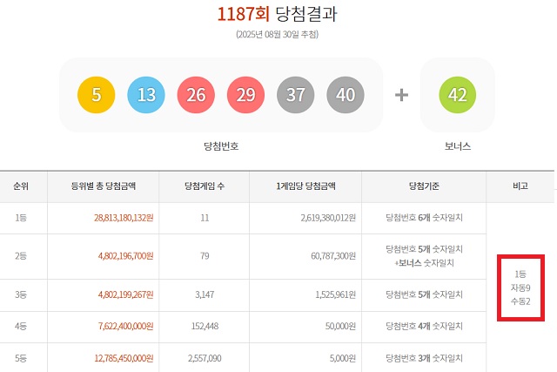Click the gray number 40 ball
This screenshot has width=557, height=372.
[x=345, y=95]
